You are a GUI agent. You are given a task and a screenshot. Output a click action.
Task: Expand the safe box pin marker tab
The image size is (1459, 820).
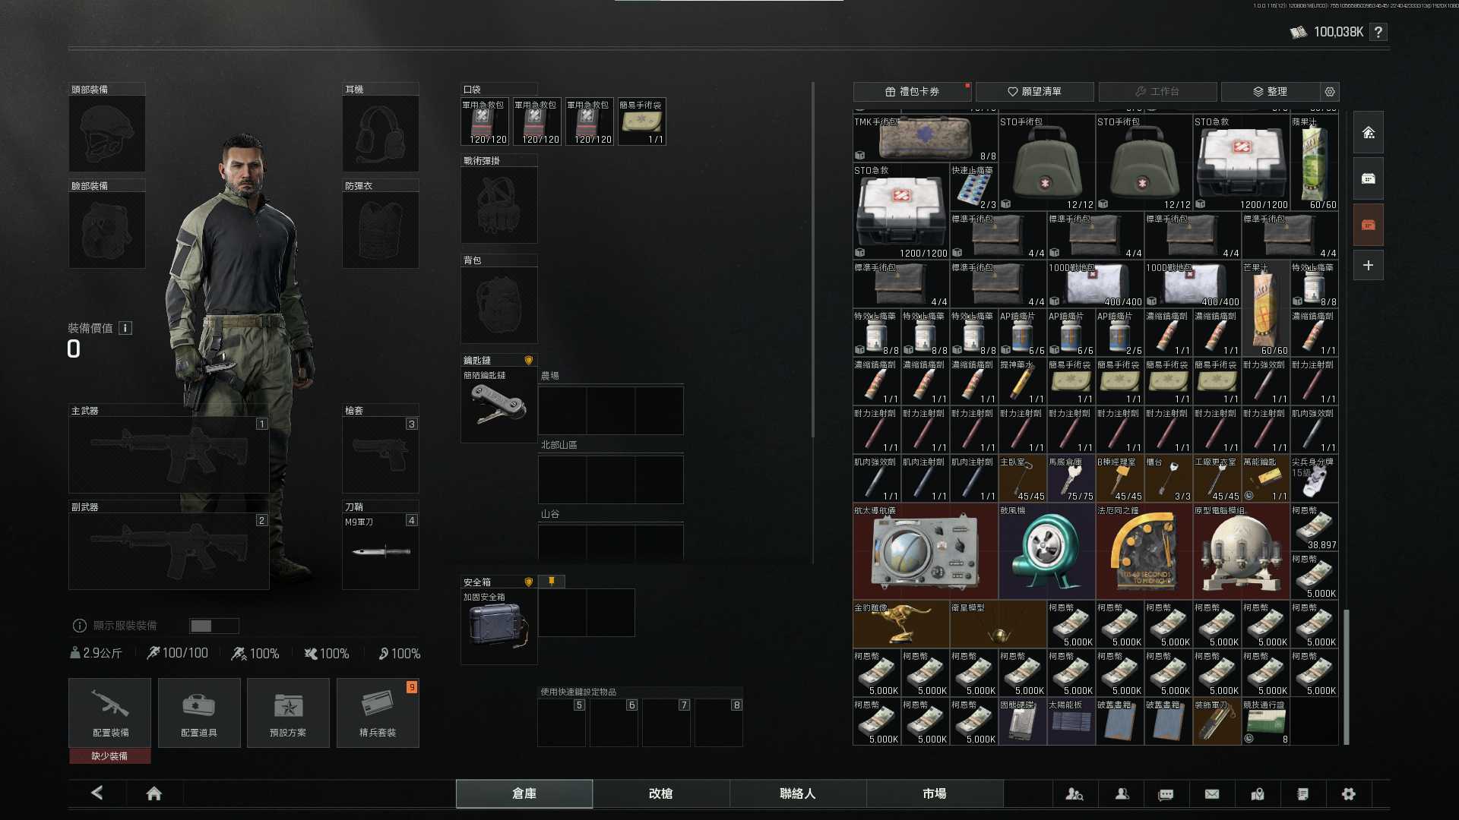(x=552, y=582)
